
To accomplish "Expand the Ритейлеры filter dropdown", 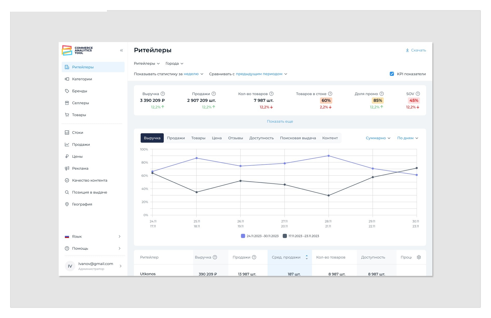I will pos(147,64).
